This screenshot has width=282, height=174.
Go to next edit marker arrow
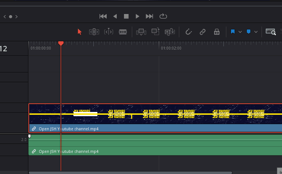pos(17,17)
